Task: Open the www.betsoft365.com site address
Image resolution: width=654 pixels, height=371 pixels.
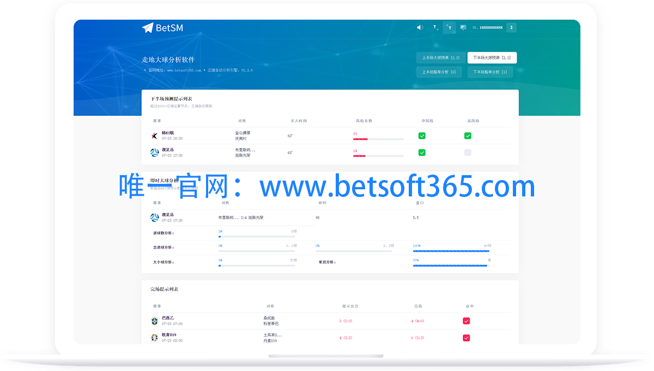Action: pyautogui.click(x=184, y=70)
